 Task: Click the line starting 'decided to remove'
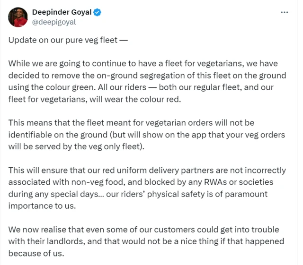click(x=147, y=76)
